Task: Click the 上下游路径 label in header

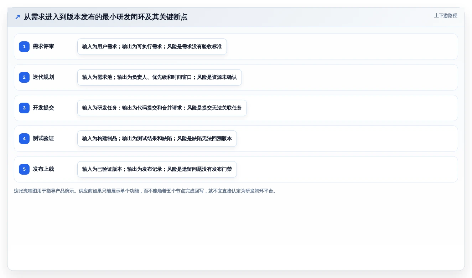Action: 446,16
